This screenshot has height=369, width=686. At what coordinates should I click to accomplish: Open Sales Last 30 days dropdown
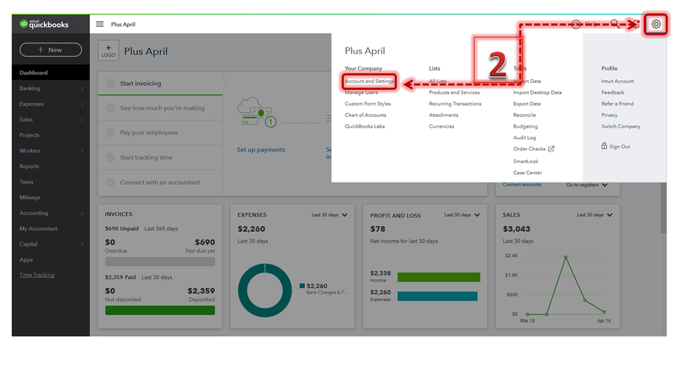tap(595, 215)
